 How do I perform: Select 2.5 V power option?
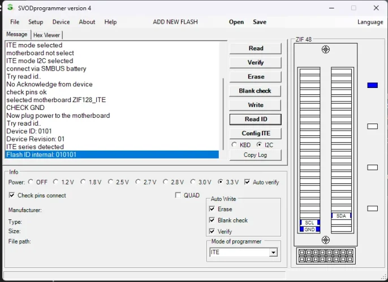tap(111, 182)
